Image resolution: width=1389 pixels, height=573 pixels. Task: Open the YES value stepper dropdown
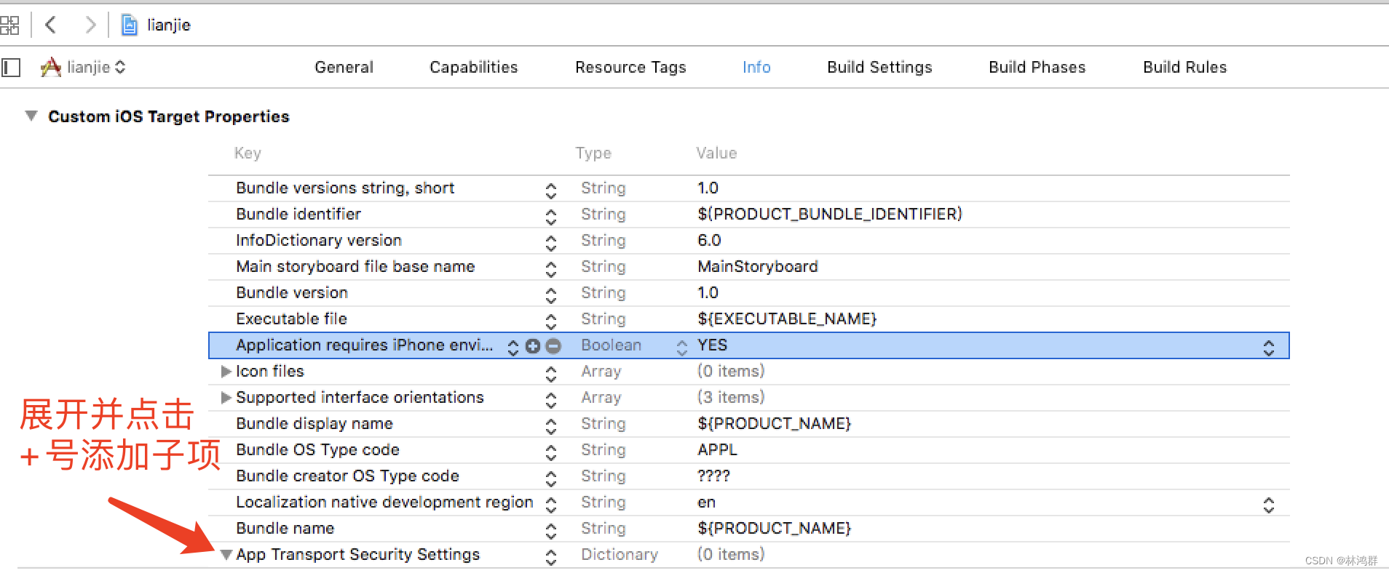1269,348
